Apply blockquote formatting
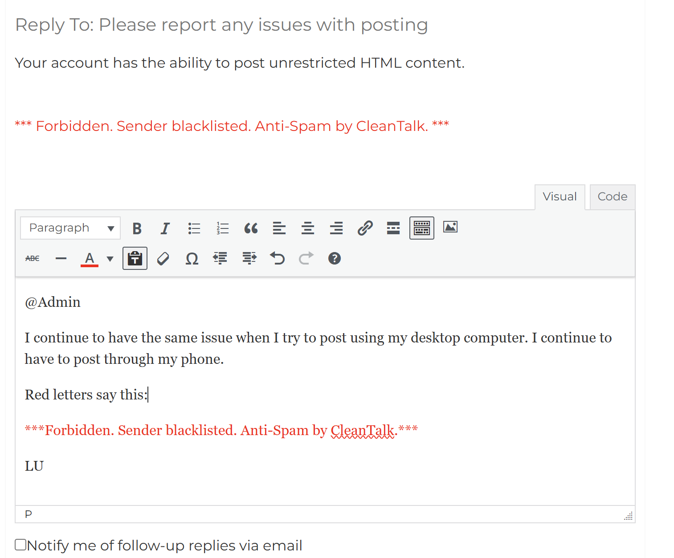The width and height of the screenshot is (674, 558). pos(251,228)
